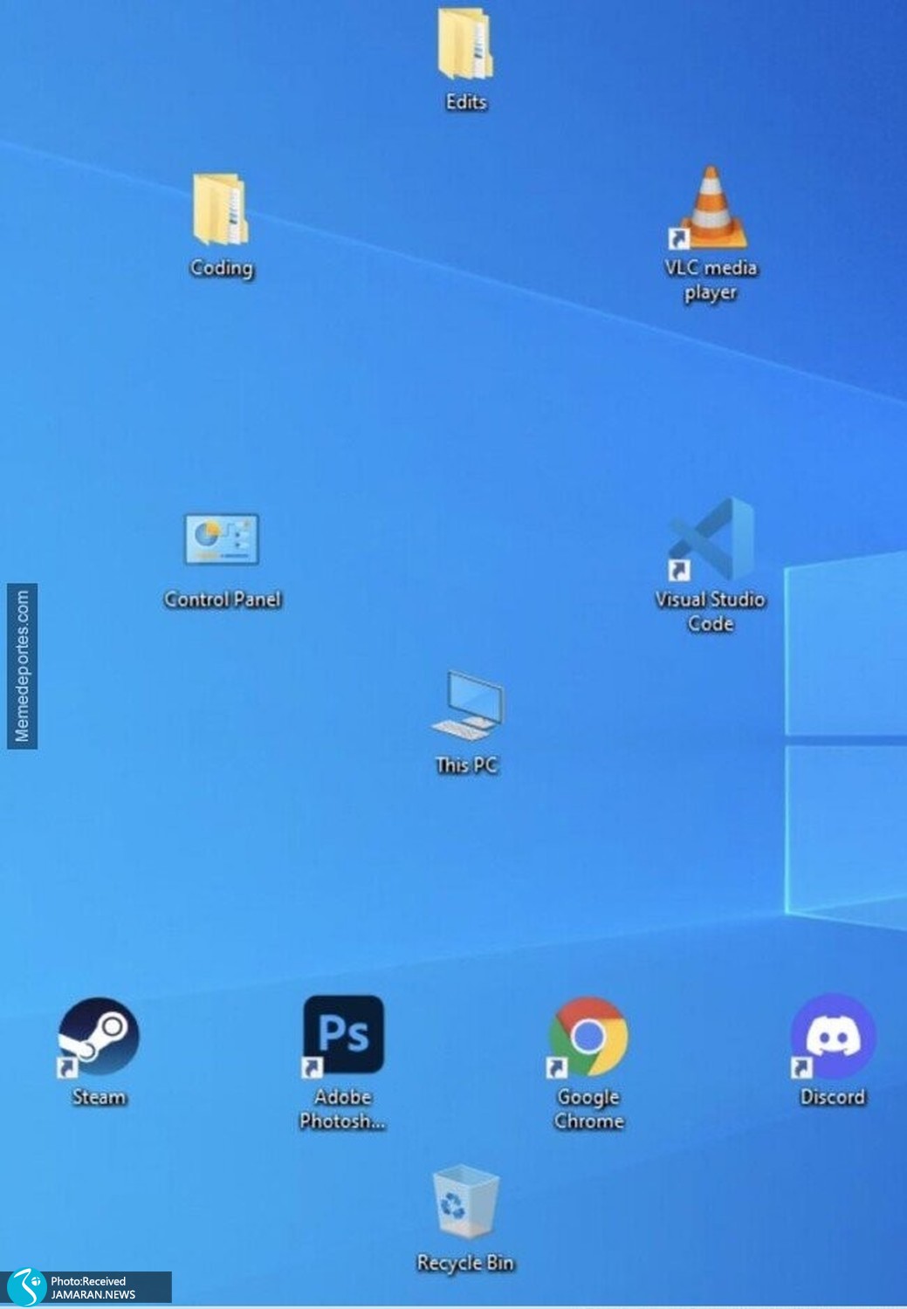The image size is (907, 1309).
Task: Click the 'Control Panel' text label
Action: click(x=223, y=600)
